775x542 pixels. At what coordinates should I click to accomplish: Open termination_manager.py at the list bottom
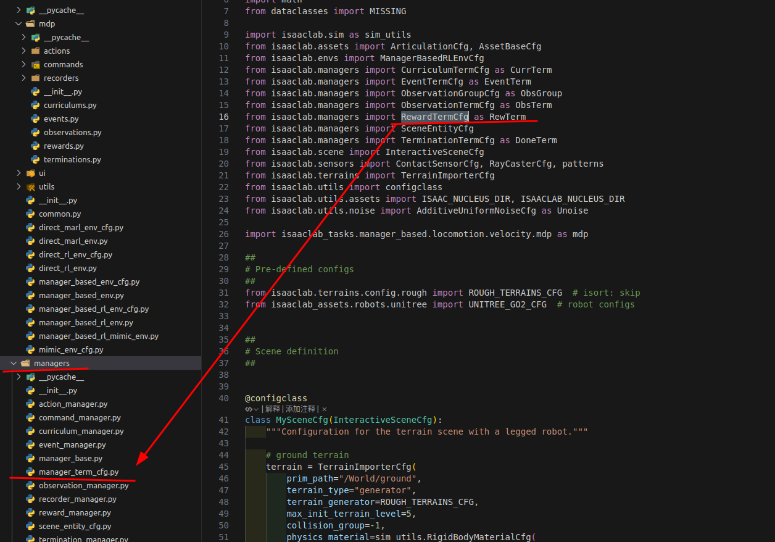[x=83, y=539]
